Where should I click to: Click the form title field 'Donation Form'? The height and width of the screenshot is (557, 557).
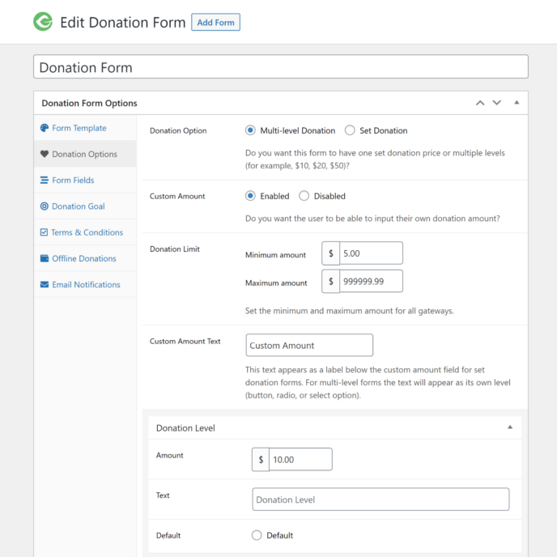coord(281,66)
